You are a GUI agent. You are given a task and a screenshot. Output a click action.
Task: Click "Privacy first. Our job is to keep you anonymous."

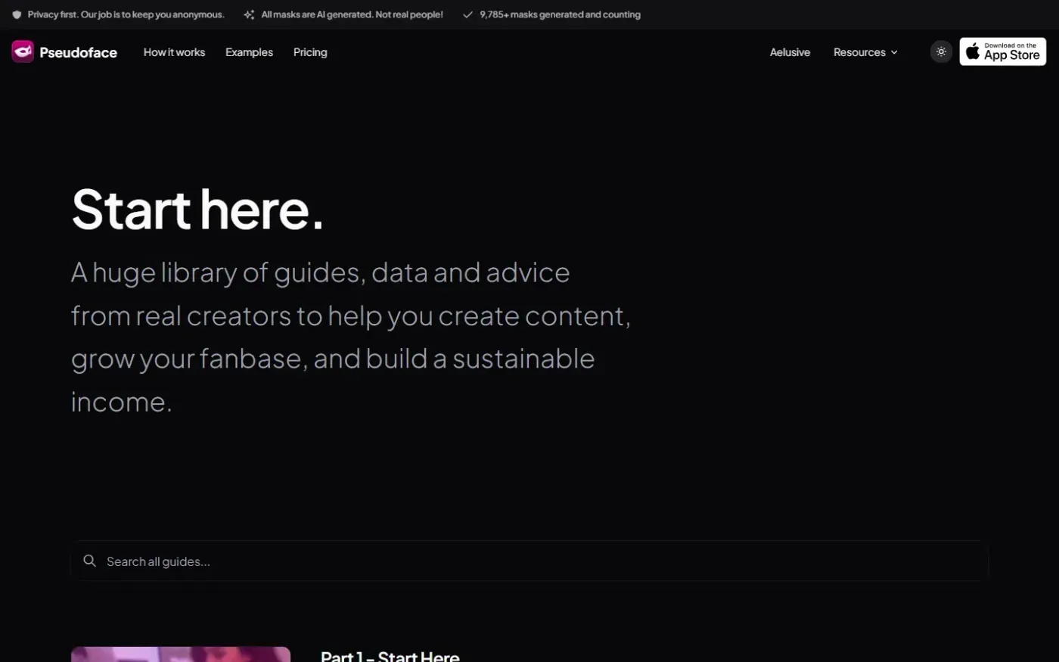pyautogui.click(x=126, y=14)
